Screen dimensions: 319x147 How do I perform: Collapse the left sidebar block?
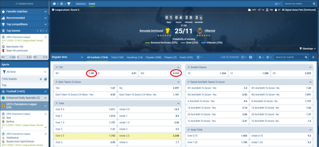[x=24, y=4]
